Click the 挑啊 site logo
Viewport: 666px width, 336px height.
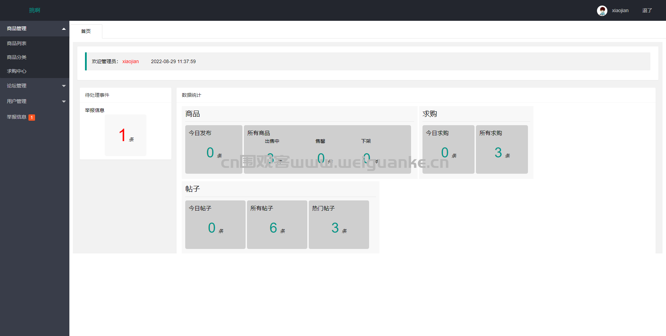pos(35,10)
